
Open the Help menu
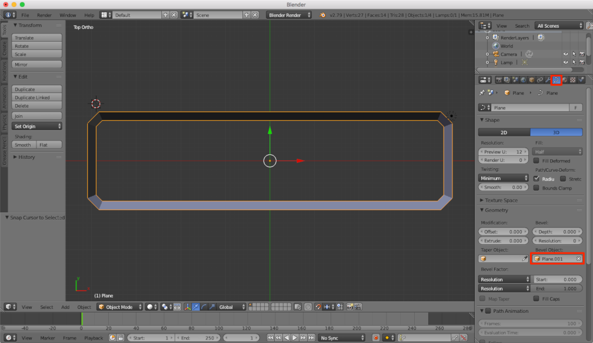(x=89, y=15)
